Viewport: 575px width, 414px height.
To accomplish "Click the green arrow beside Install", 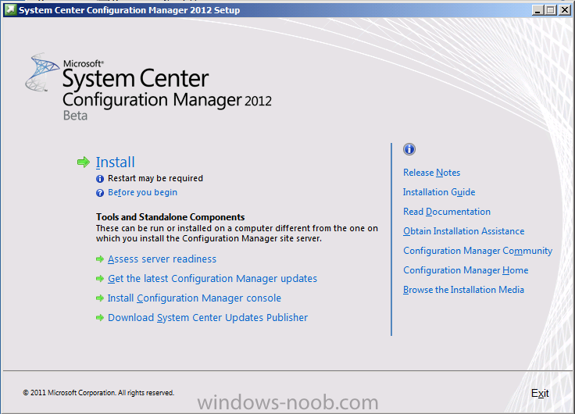I will tap(84, 162).
